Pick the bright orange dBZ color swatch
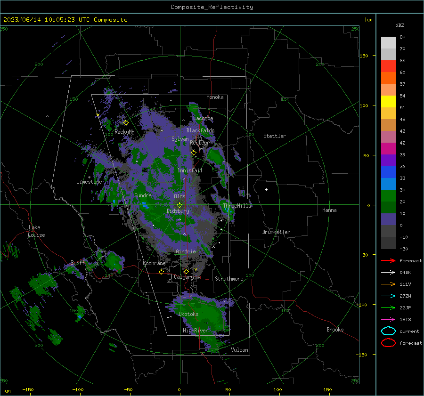 [x=388, y=78]
